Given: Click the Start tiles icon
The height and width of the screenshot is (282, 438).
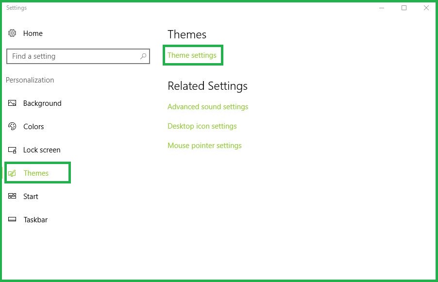Looking at the screenshot, I should tap(12, 196).
